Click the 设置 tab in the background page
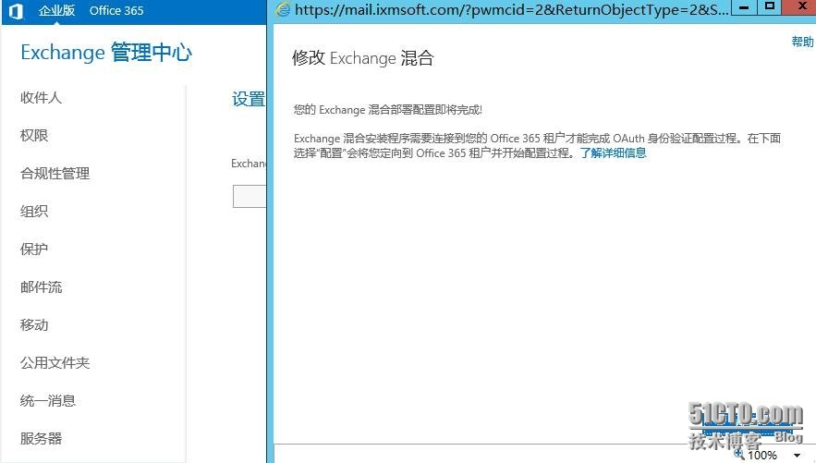Viewport: 816px width, 463px height. click(249, 99)
